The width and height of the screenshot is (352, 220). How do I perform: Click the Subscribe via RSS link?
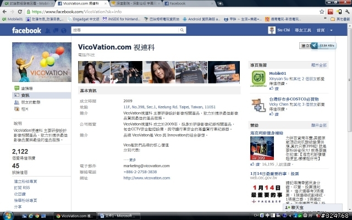(22, 188)
